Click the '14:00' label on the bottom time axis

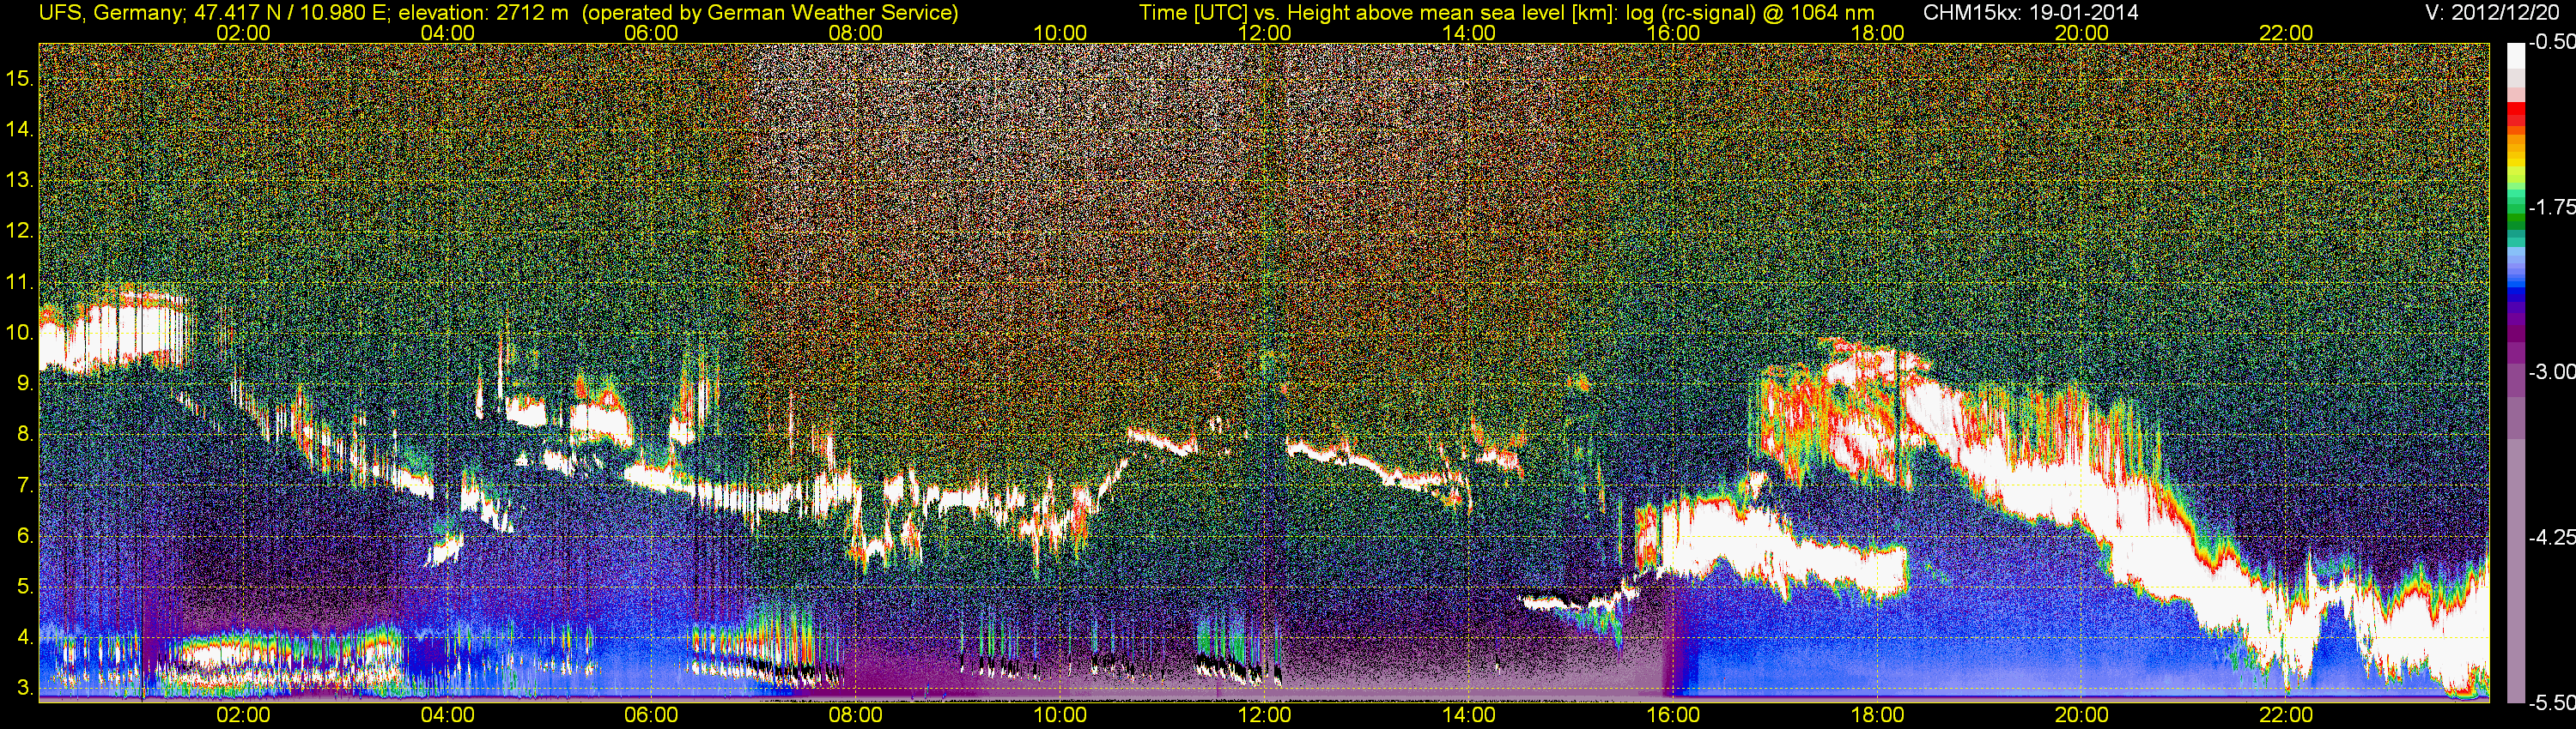point(1469,715)
